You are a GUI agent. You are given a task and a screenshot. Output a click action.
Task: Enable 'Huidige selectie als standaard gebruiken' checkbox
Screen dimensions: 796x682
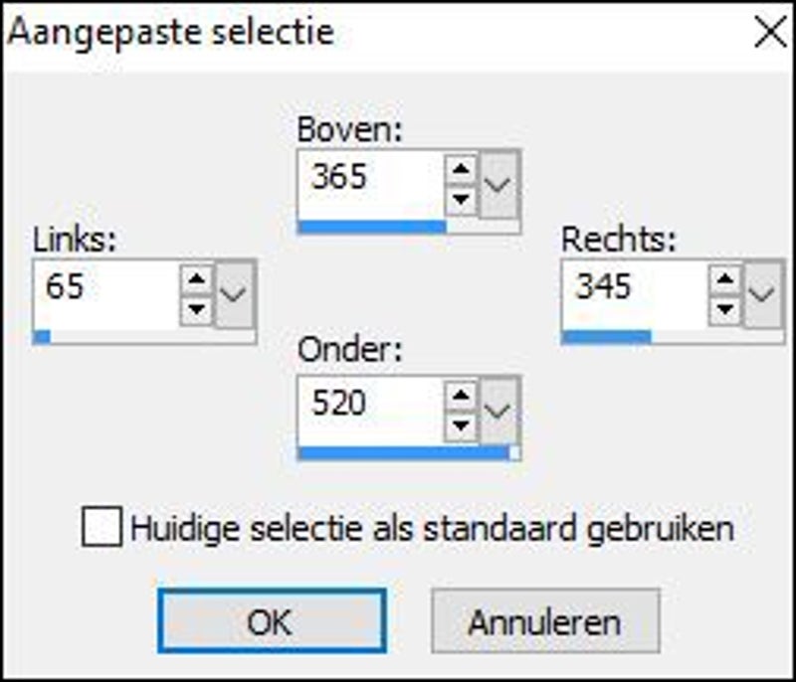click(x=103, y=529)
